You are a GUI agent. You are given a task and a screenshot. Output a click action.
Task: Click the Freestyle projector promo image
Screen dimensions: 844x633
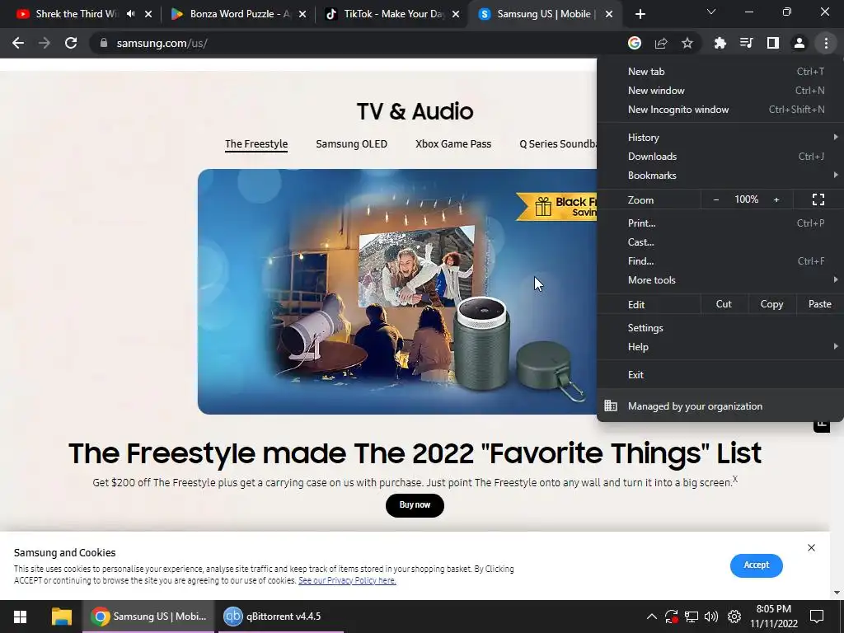point(397,292)
